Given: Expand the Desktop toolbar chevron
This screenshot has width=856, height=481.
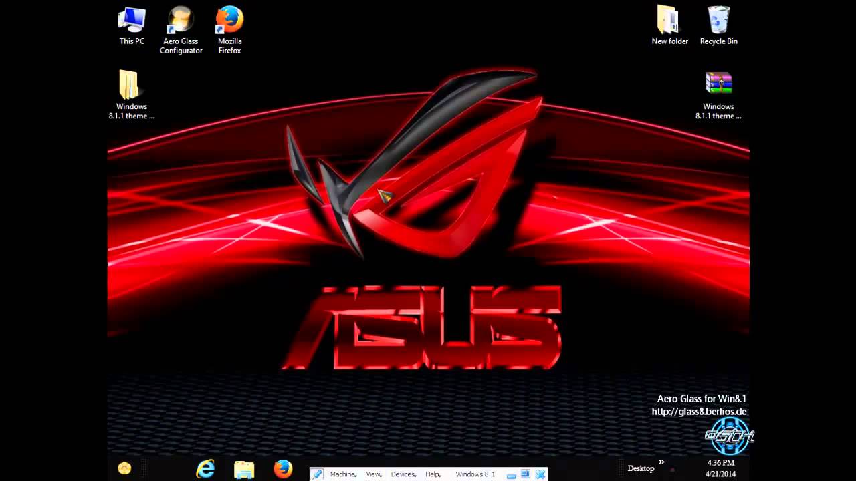Looking at the screenshot, I should click(x=661, y=462).
